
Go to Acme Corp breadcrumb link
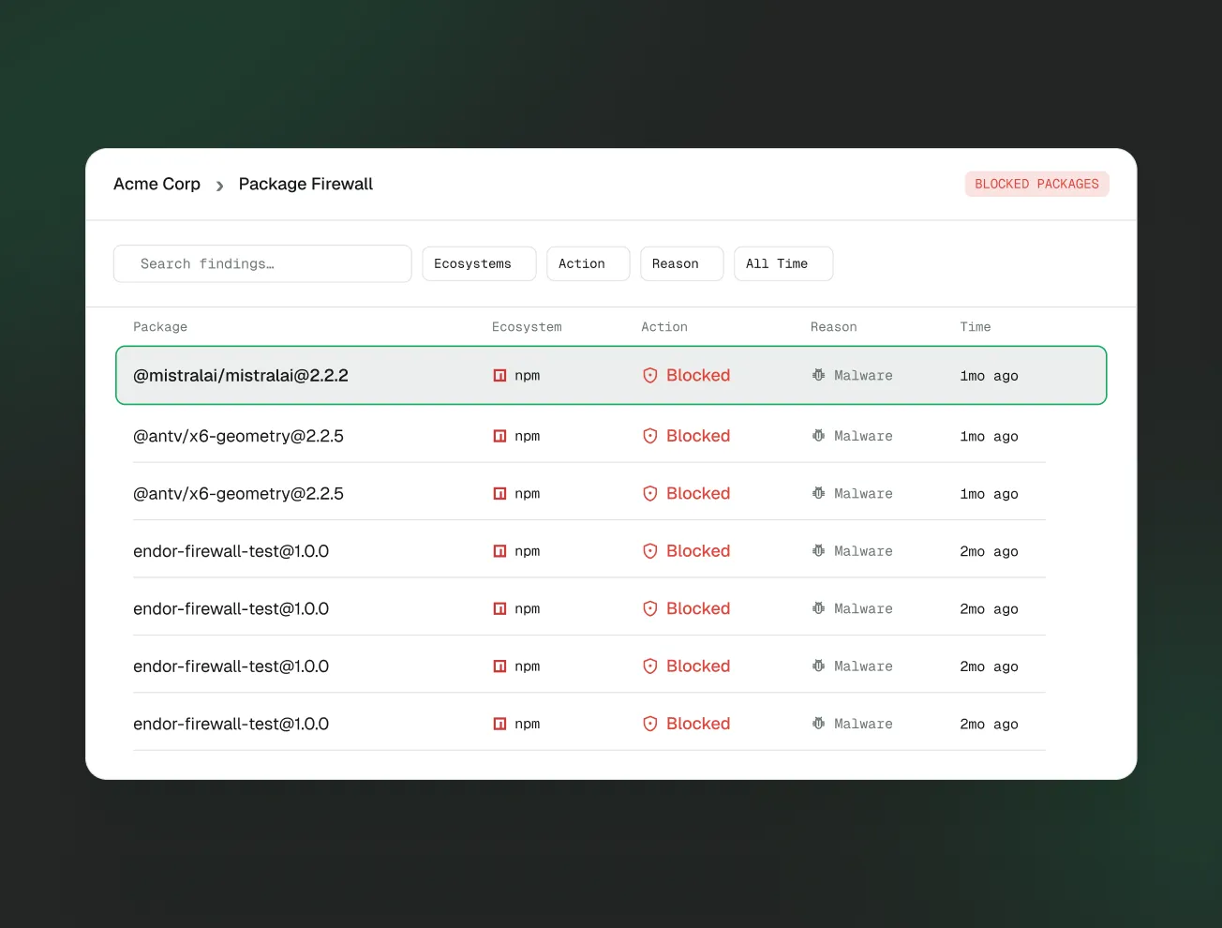(156, 185)
